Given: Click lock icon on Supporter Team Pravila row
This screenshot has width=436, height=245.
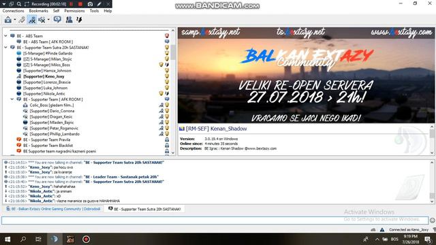Looking at the screenshot, I should 167,140.
